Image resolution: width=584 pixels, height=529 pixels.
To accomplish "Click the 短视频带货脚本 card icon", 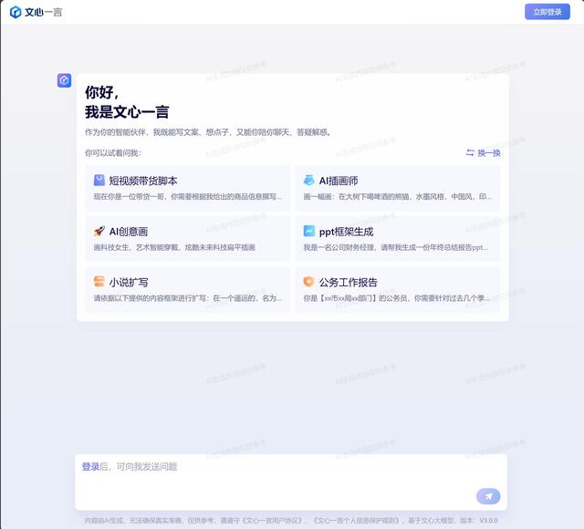I will pyautogui.click(x=99, y=181).
